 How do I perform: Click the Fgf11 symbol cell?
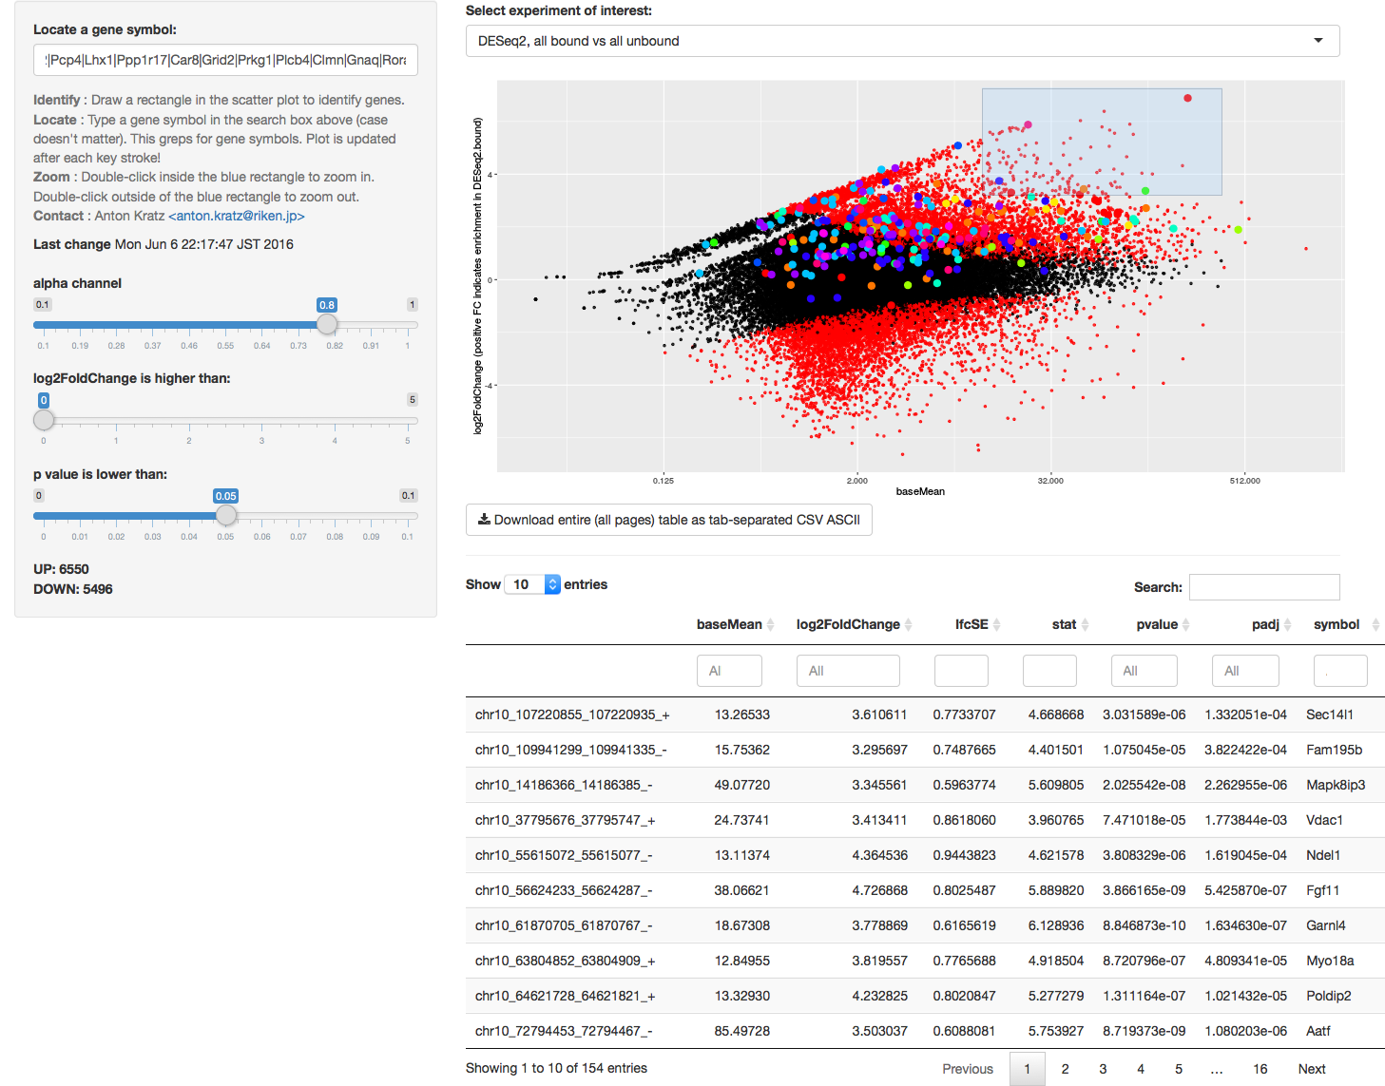[1322, 890]
